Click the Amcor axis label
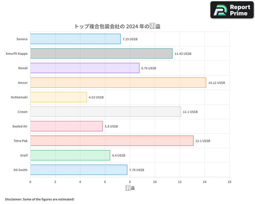 pos(23,83)
